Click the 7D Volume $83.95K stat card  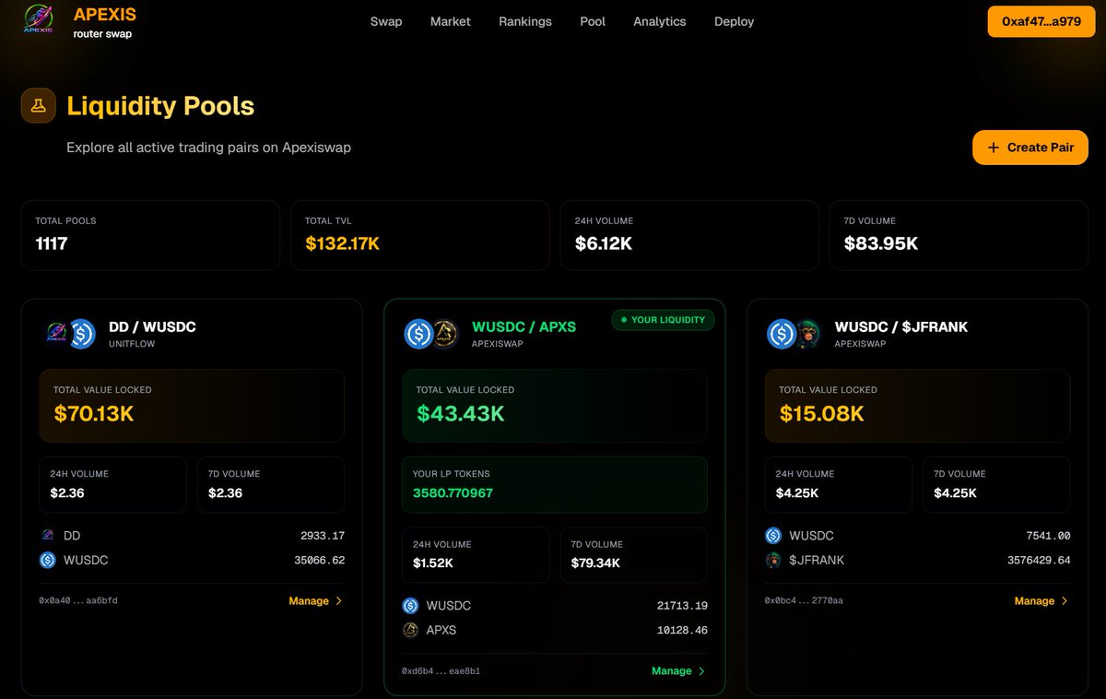(959, 235)
